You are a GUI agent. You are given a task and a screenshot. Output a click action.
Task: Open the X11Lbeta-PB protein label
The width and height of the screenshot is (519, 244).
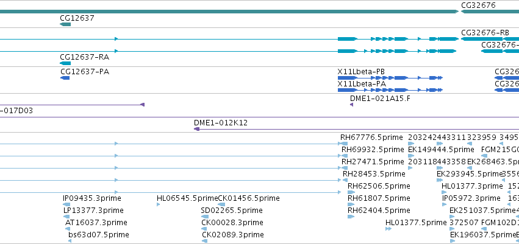[361, 72]
